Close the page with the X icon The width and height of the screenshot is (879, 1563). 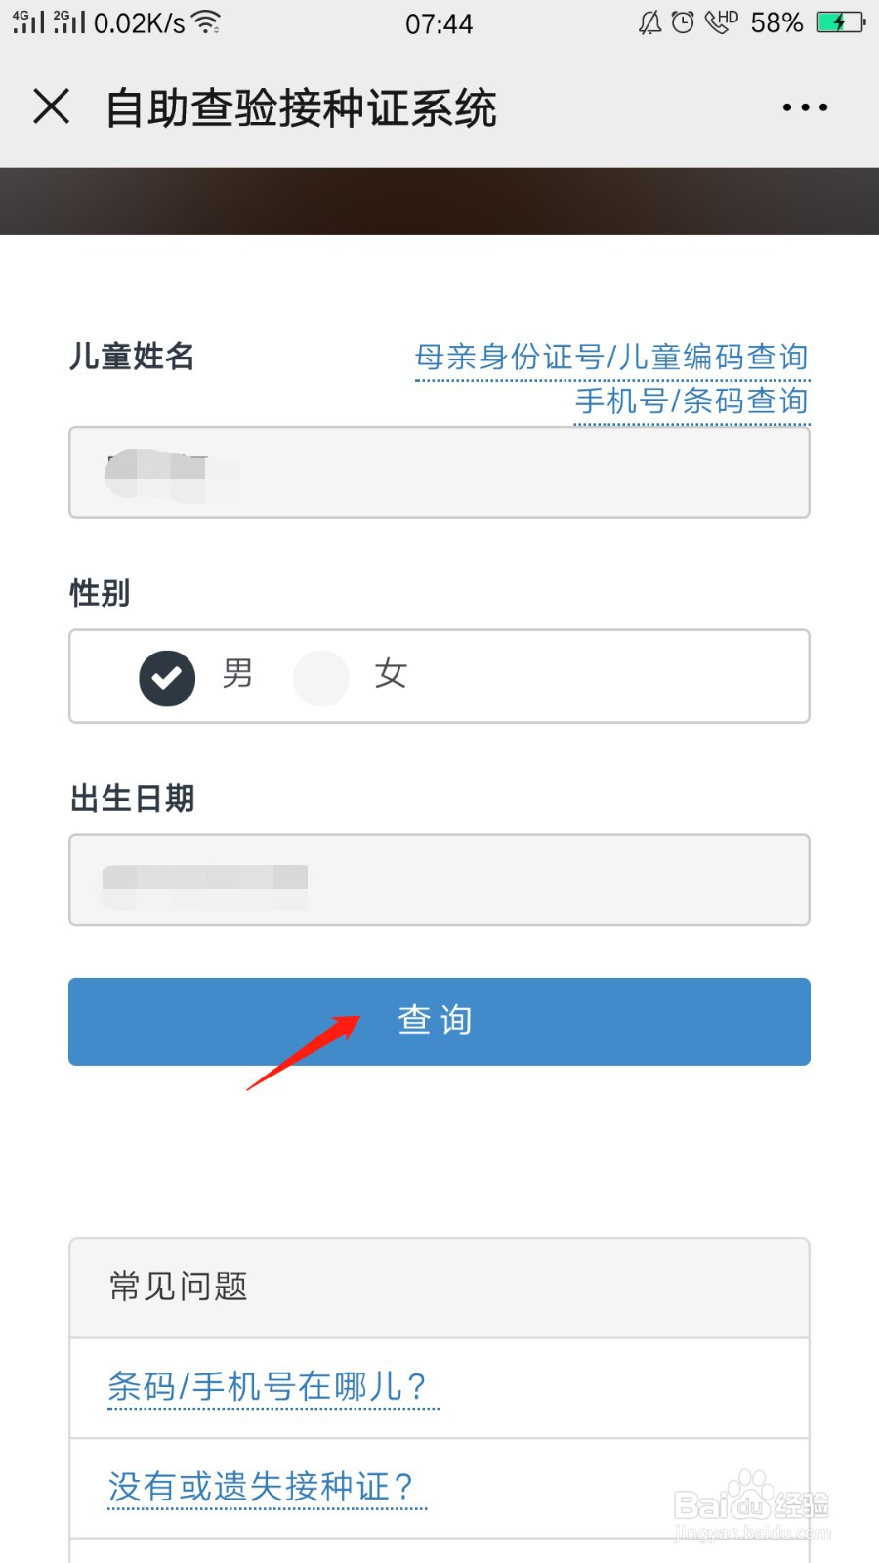52,106
